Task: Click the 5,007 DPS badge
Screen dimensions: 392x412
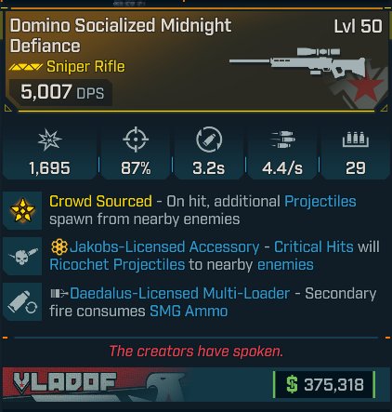Action: [61, 92]
